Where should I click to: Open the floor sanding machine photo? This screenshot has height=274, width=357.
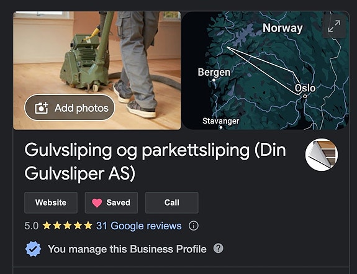tap(97, 70)
